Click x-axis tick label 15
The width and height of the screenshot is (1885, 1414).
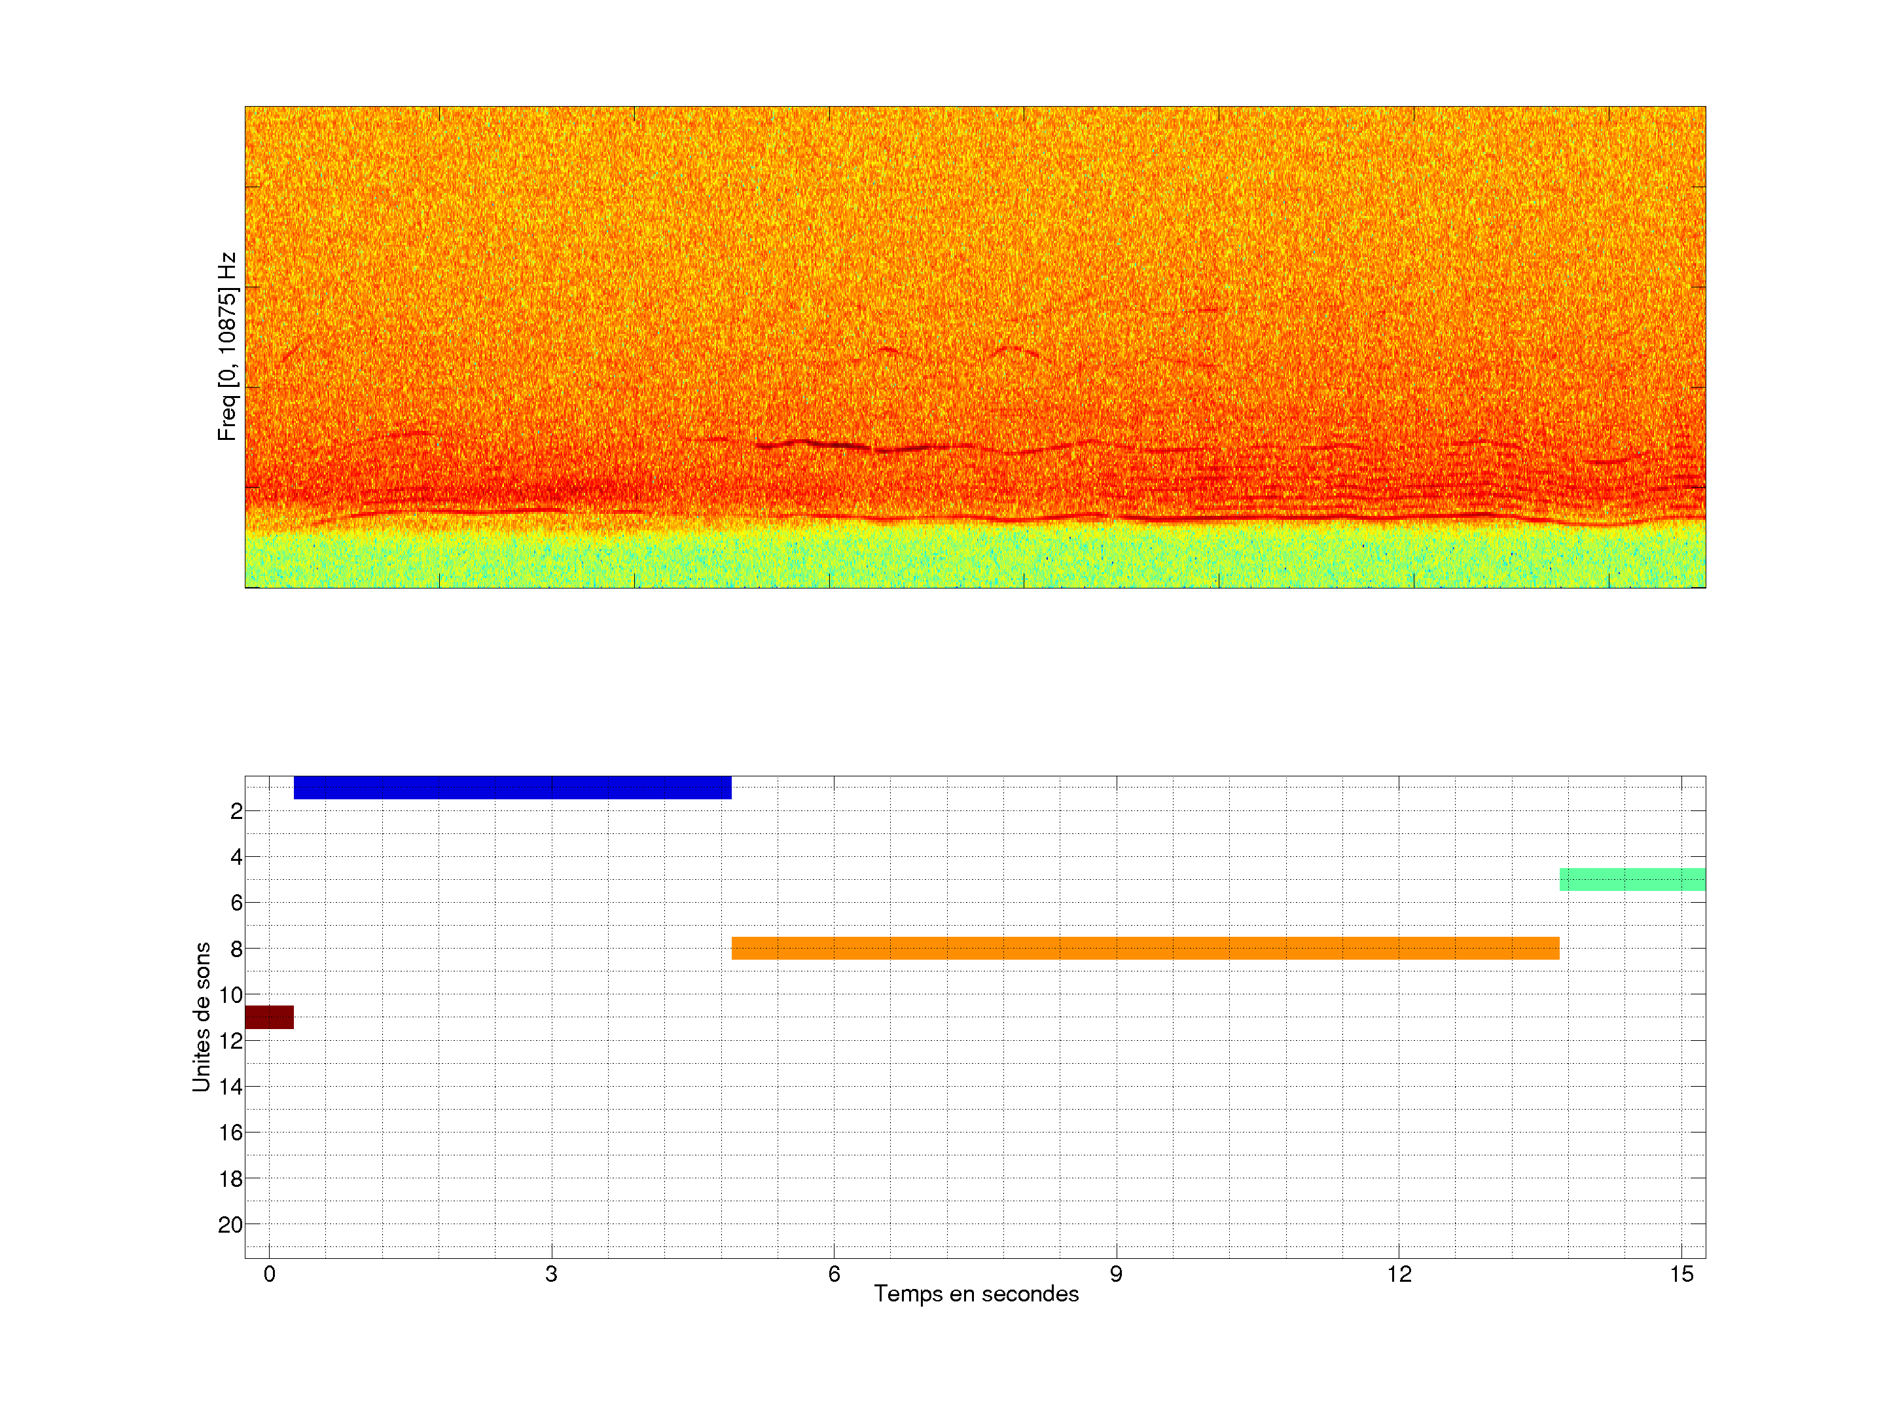point(1681,1274)
